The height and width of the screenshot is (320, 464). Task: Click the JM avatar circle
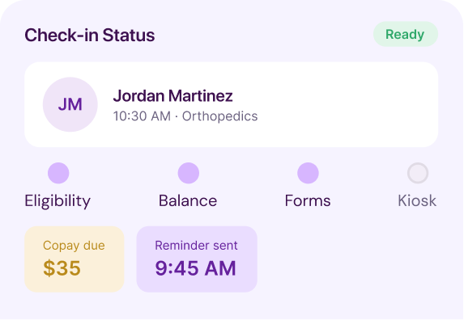pos(70,104)
